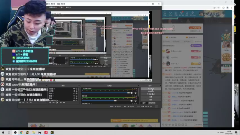Viewport: 240px width, 135px height.
Task: Toggle visibility eye for second source row
Action: coord(74,91)
